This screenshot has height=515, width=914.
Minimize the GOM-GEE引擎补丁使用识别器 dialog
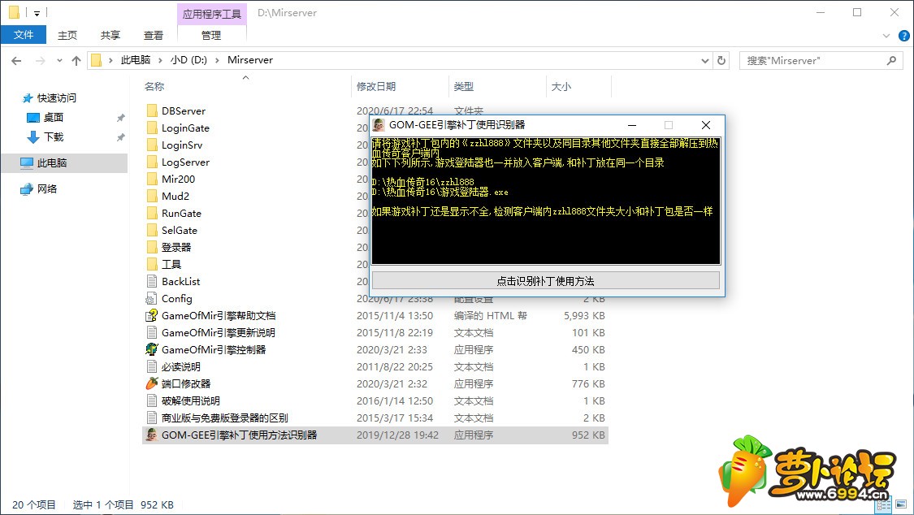coord(632,125)
